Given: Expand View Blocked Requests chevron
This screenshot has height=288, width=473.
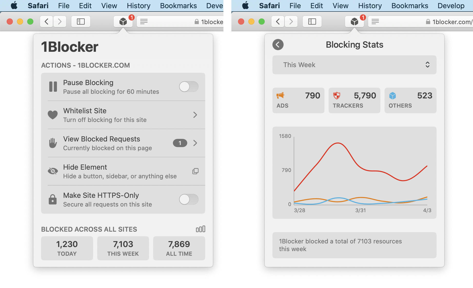Looking at the screenshot, I should click(x=195, y=143).
